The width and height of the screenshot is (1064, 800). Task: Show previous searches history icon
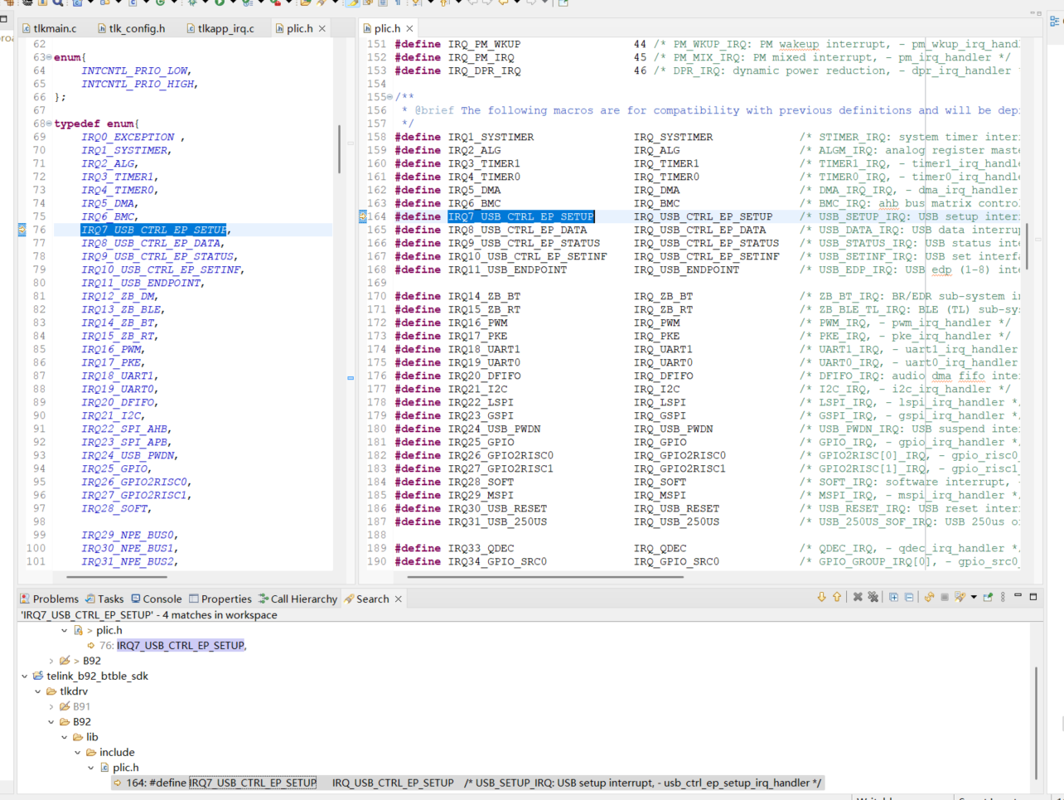click(960, 597)
